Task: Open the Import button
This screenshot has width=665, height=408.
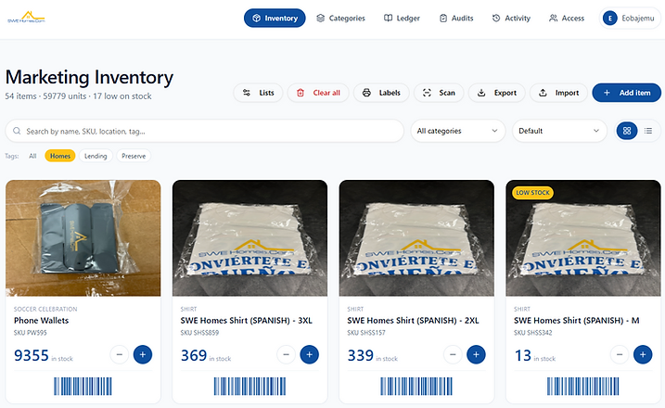Action: click(558, 93)
